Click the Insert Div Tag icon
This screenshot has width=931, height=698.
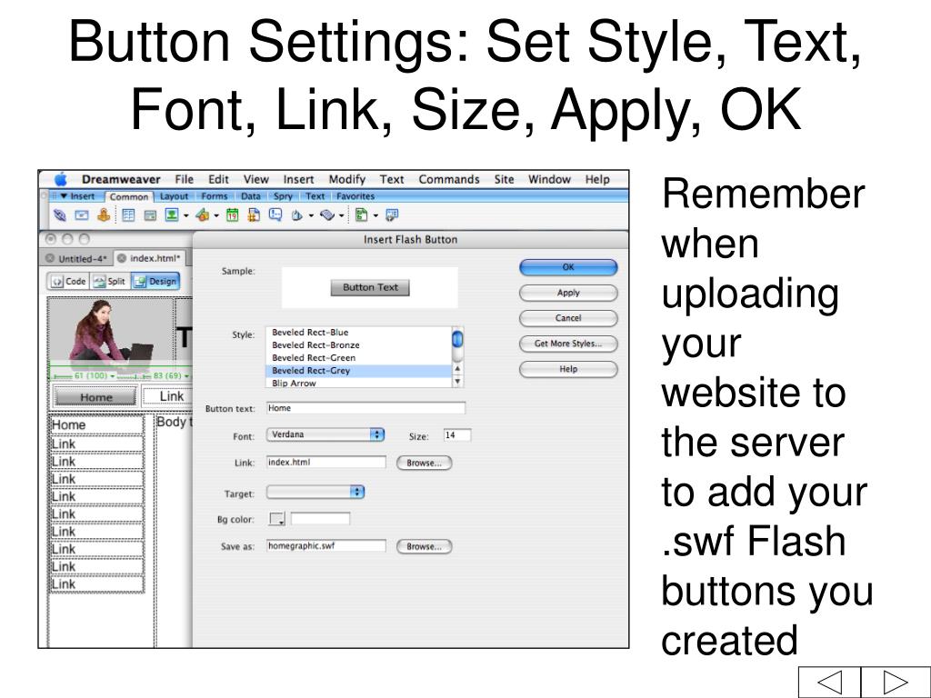150,215
